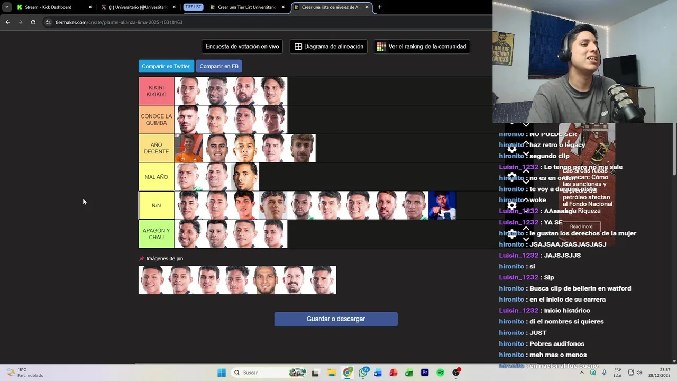Edit the CONOCE LA QUIMBA tier label
The image size is (677, 381).
pos(157,120)
